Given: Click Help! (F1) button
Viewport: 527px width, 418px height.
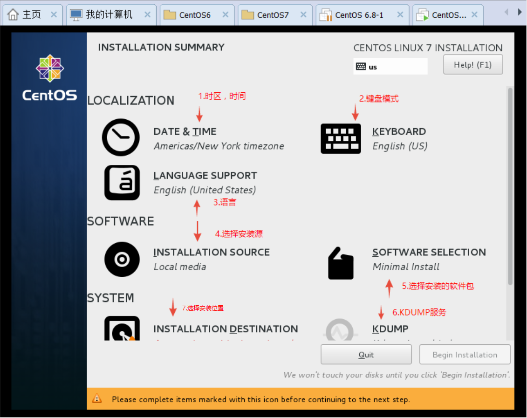Looking at the screenshot, I should coord(473,64).
